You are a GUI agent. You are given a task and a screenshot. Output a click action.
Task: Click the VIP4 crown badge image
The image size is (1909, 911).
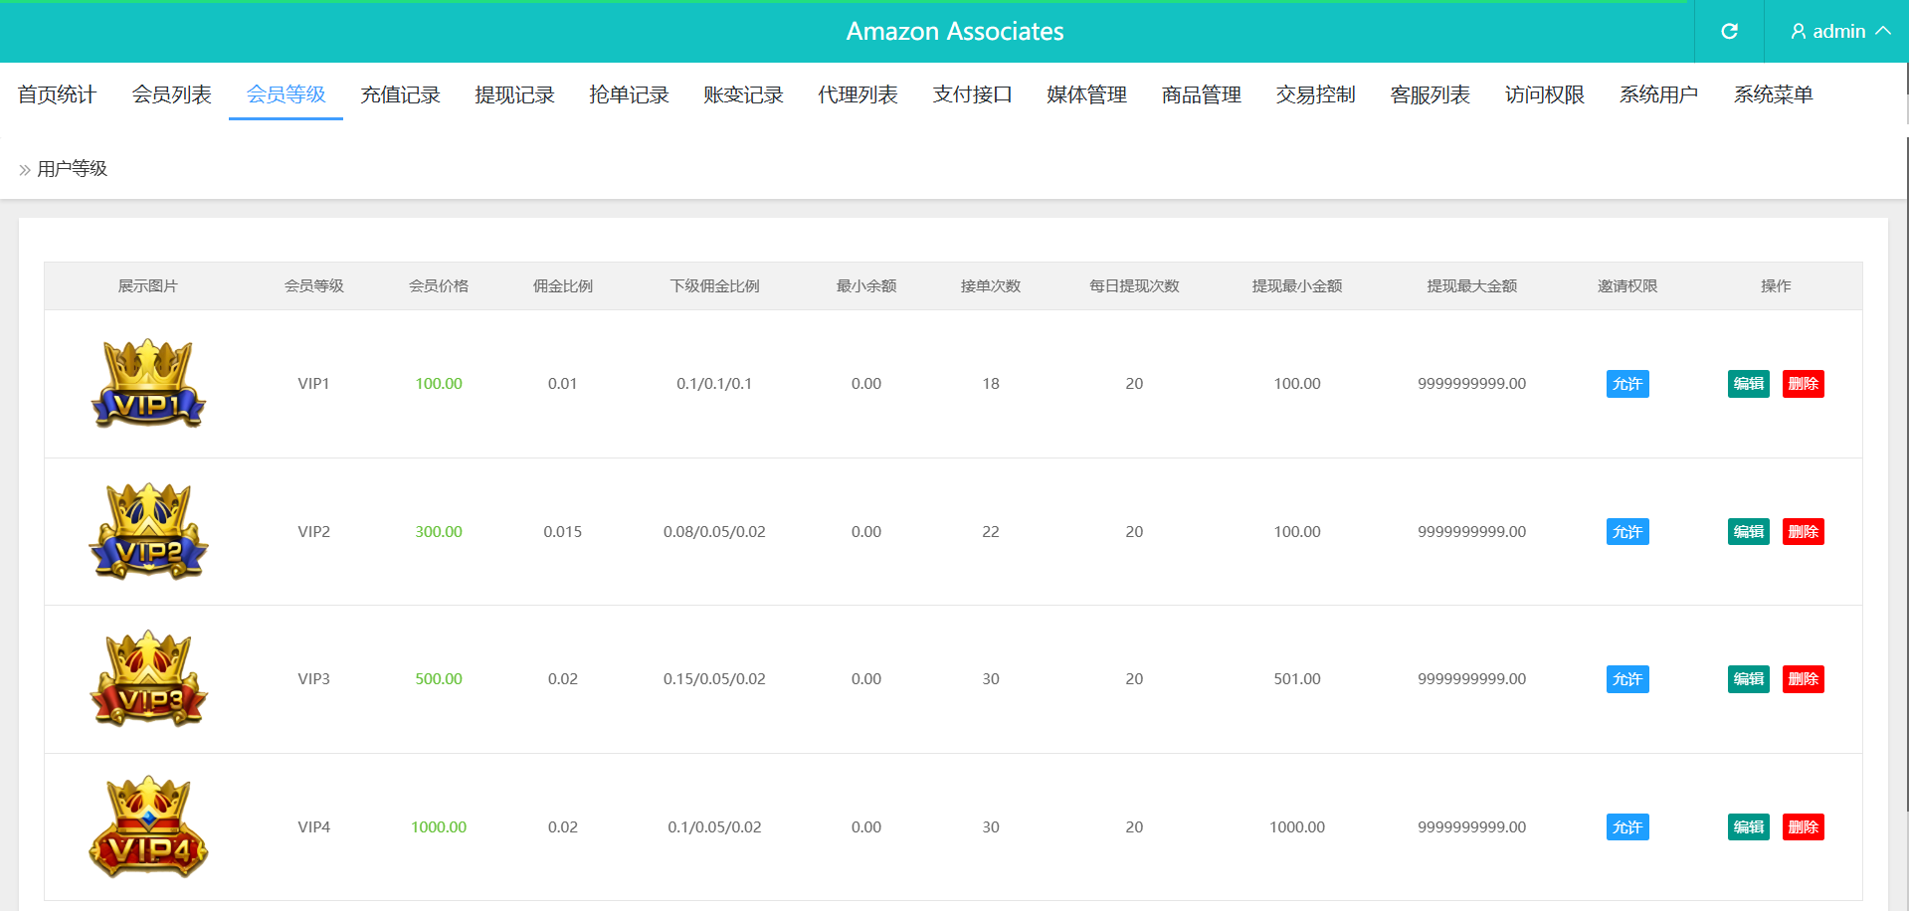point(148,826)
